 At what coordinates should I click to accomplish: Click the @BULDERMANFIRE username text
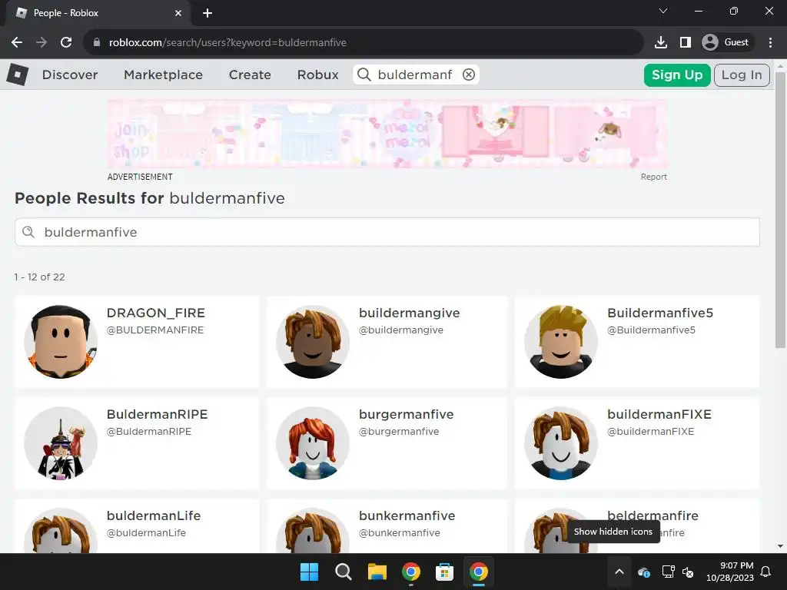click(x=155, y=330)
